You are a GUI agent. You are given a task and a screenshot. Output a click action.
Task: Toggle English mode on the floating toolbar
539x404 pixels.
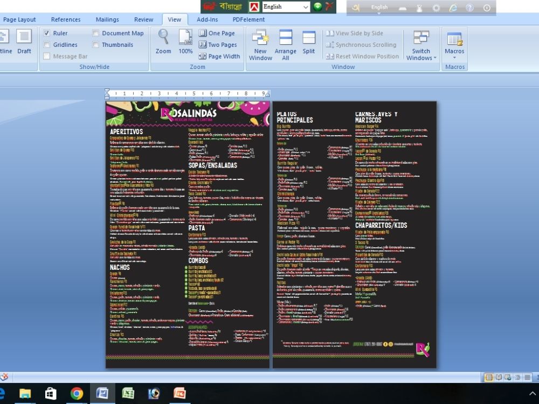click(379, 8)
